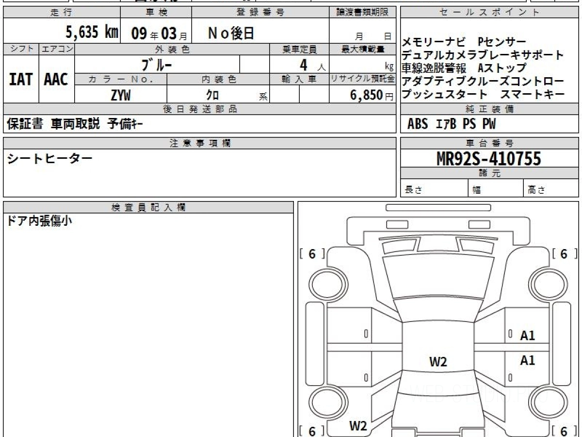Select the lower A1 door damage mark
The image size is (582, 437).
point(528,360)
